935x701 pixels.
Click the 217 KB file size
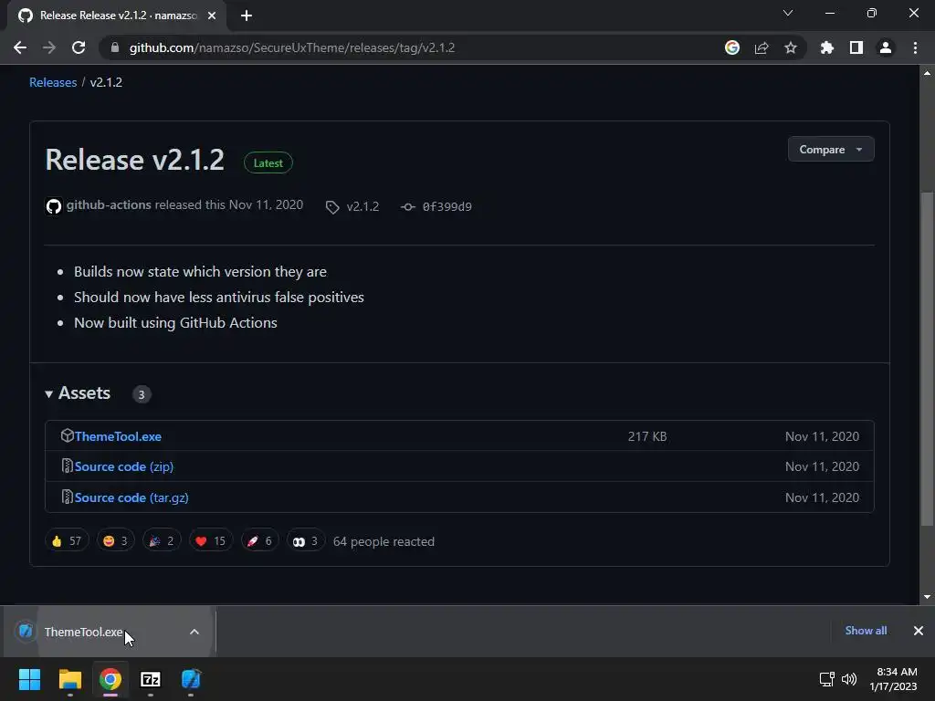647,436
